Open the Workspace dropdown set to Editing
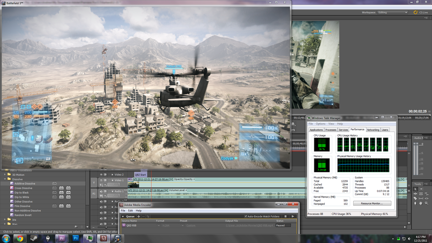Screen dimensions: 432x243 (x=392, y=12)
